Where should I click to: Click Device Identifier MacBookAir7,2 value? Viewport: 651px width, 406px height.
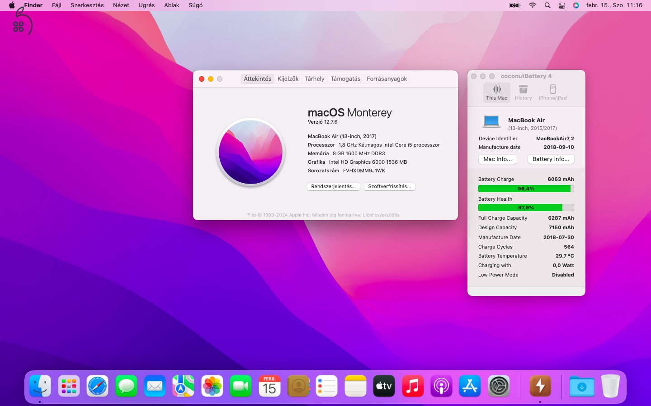tap(555, 138)
